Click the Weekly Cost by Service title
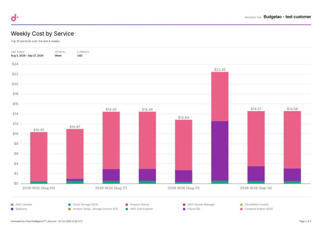 (x=42, y=34)
